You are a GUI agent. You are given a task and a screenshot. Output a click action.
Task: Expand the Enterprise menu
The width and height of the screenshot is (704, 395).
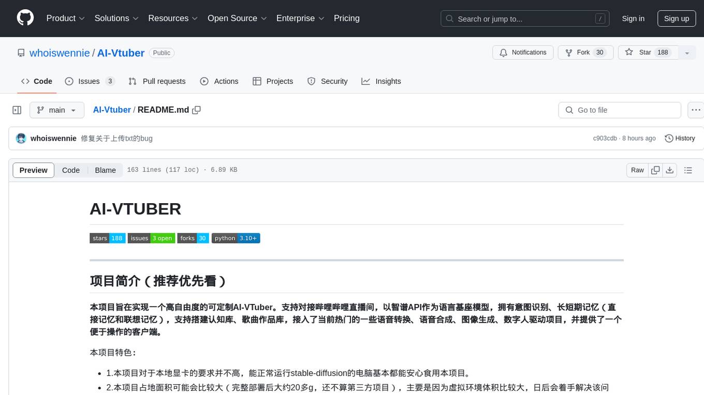tap(300, 18)
